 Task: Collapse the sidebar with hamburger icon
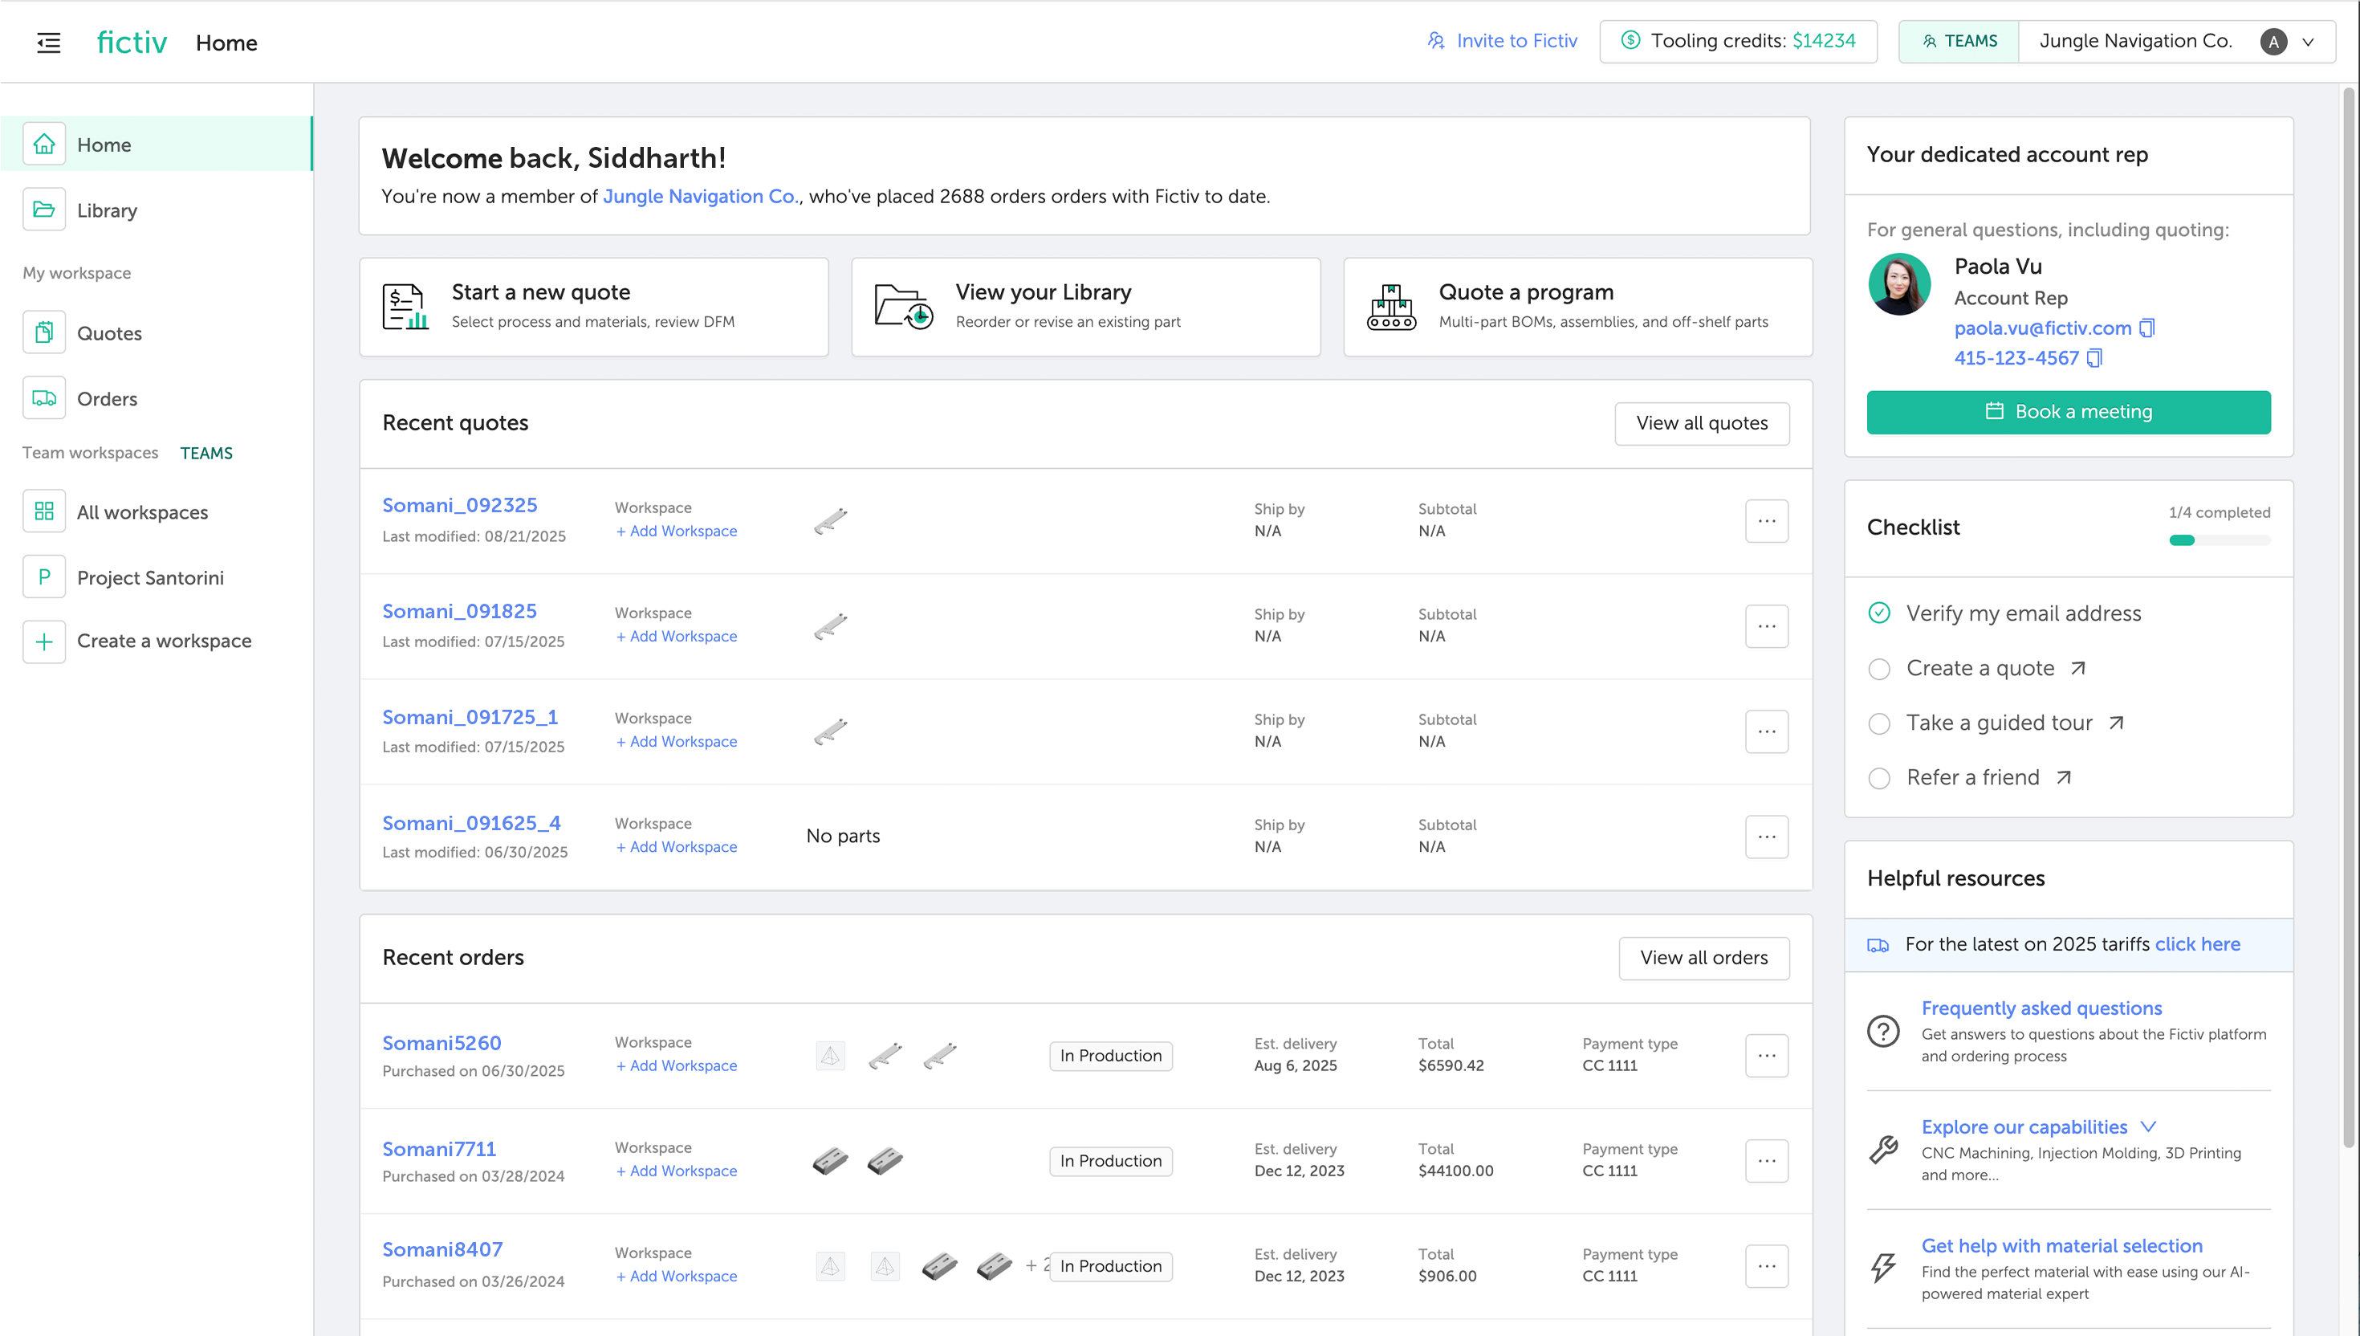click(x=49, y=43)
